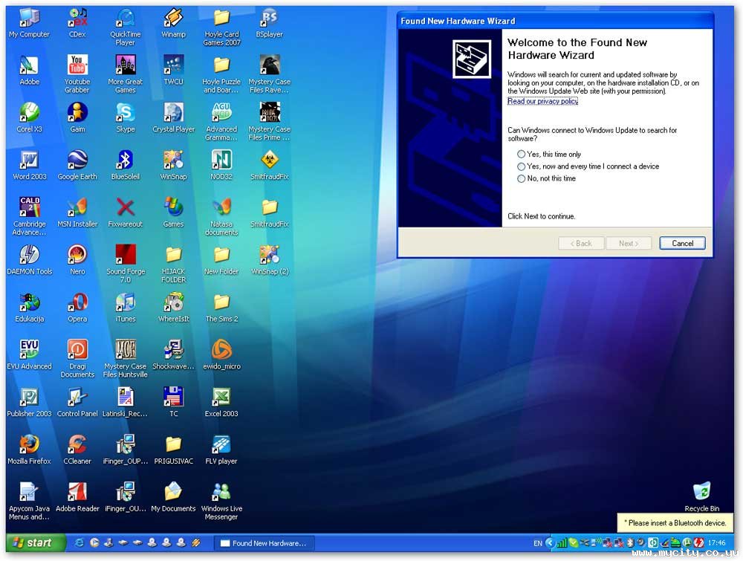Click the Recycle Bin icon

(x=702, y=497)
